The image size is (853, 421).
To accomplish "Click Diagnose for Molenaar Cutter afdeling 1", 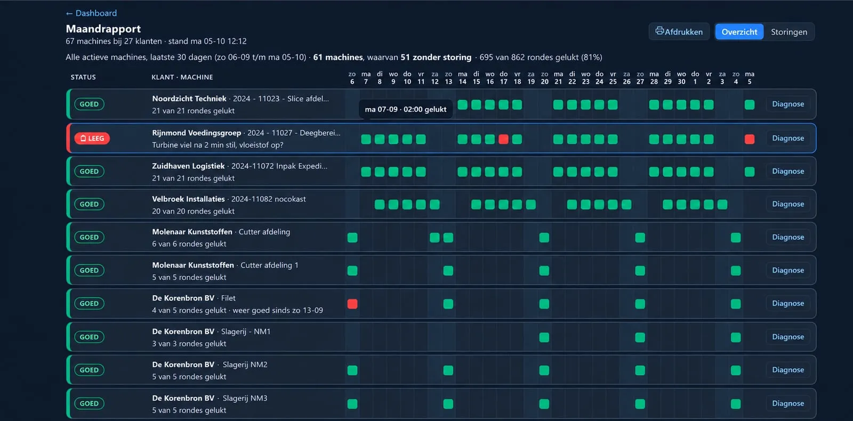I will point(788,270).
